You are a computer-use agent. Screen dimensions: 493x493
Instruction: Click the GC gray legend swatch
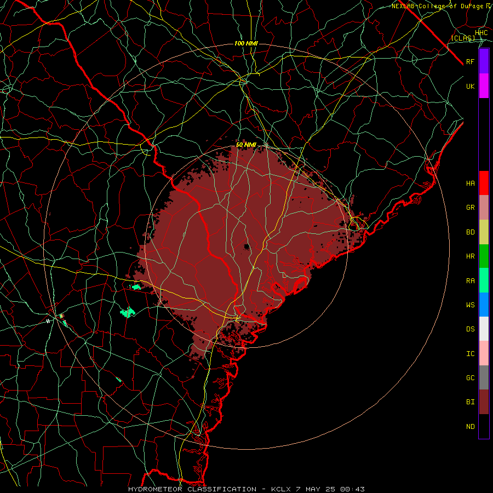[484, 377]
